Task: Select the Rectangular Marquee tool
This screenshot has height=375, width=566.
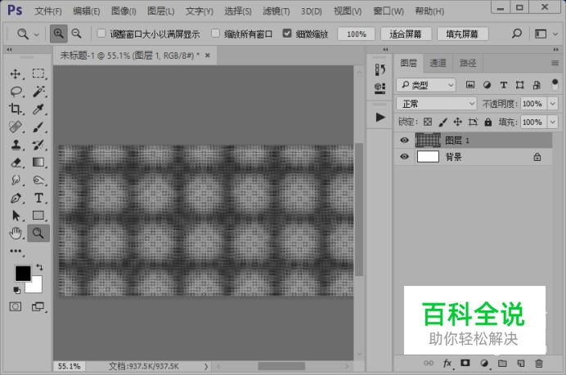Action: [x=38, y=74]
